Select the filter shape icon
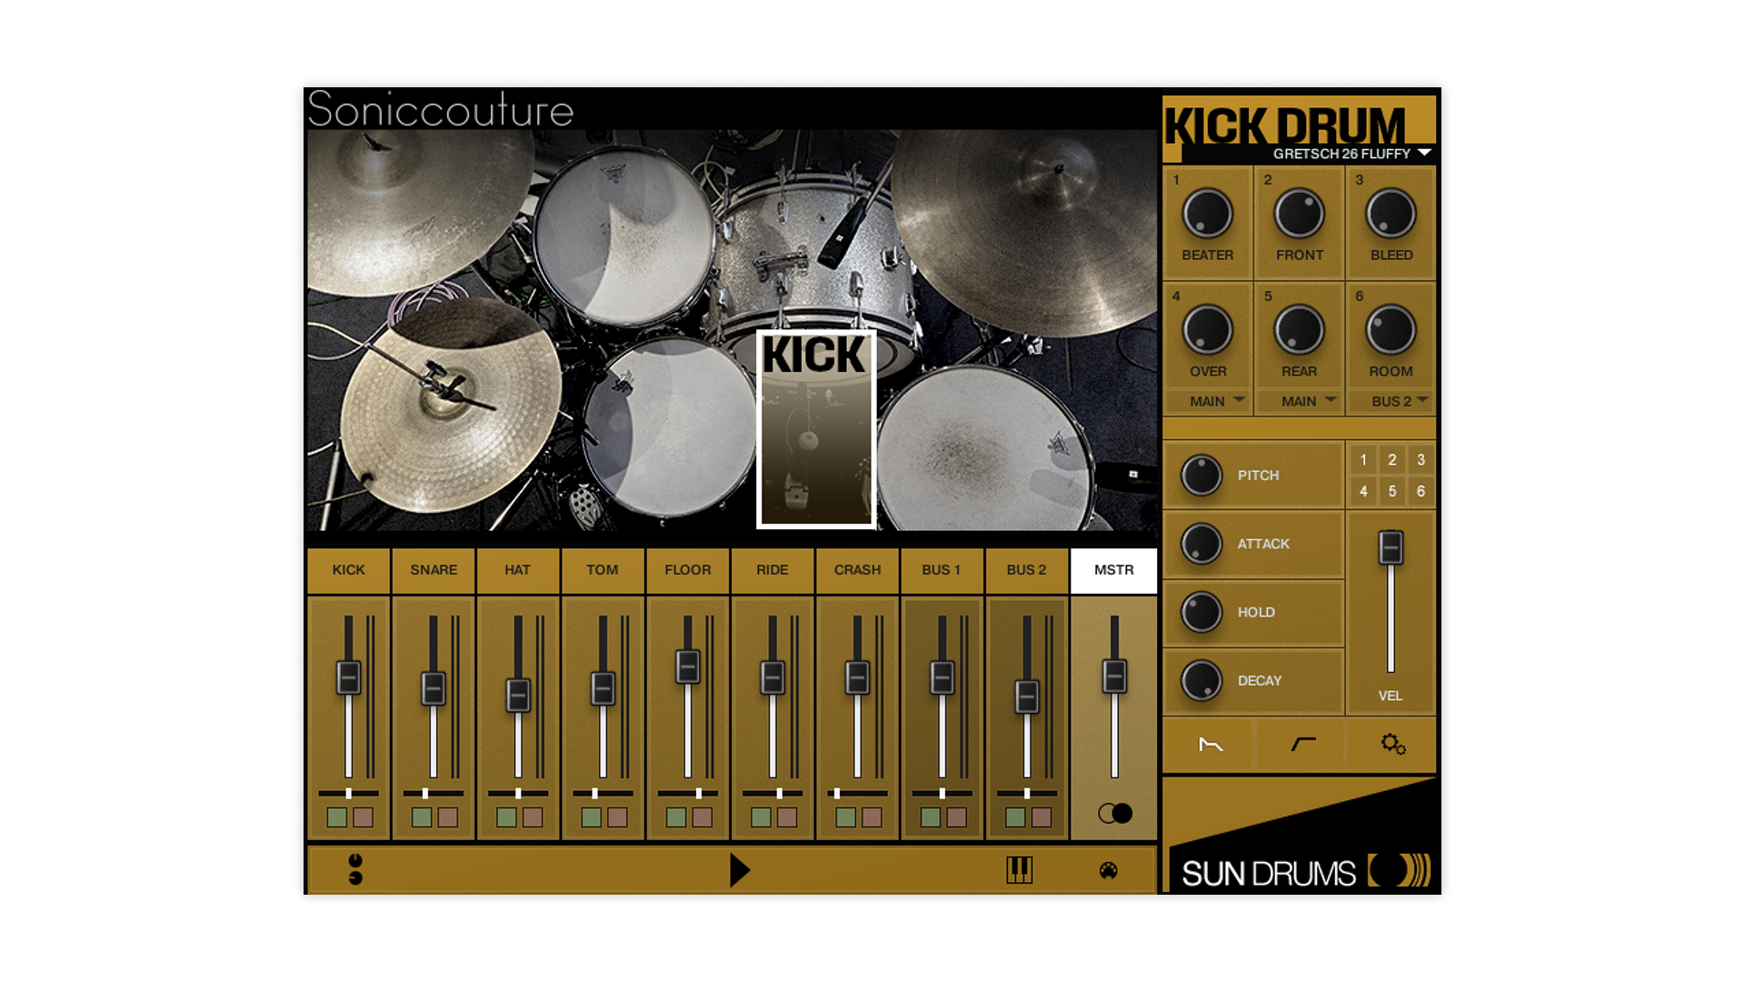 (1302, 745)
